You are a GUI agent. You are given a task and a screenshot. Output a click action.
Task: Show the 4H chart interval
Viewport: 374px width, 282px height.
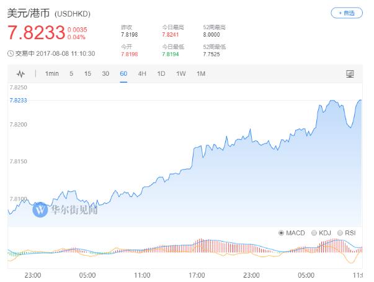point(142,74)
